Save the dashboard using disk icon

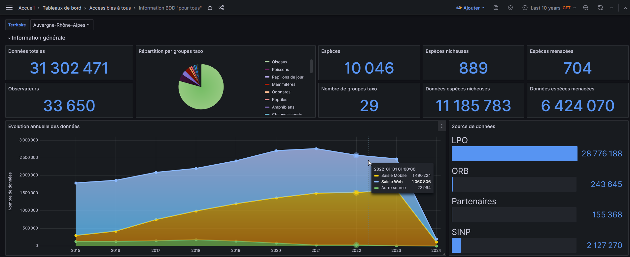click(496, 8)
